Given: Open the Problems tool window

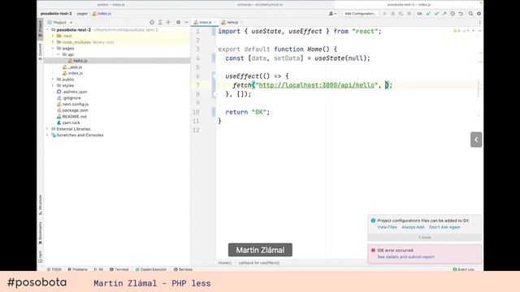Looking at the screenshot, I should pyautogui.click(x=78, y=269).
